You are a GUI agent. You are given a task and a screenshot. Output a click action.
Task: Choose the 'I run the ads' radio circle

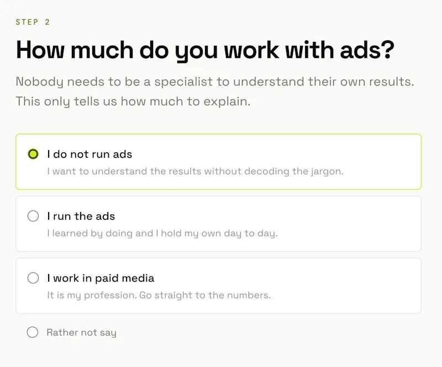click(x=33, y=216)
